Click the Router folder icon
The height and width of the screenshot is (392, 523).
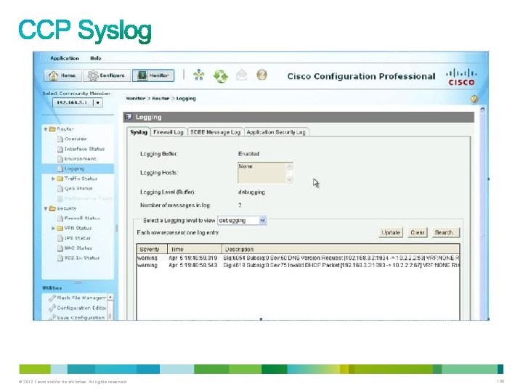pyautogui.click(x=52, y=129)
